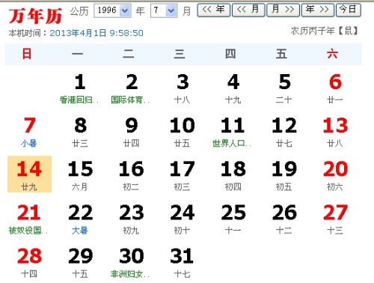
Task: Select July 2 with 国际体育 note
Action: pyautogui.click(x=131, y=88)
